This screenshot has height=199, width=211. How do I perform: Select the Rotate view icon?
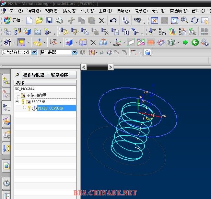click(x=194, y=21)
